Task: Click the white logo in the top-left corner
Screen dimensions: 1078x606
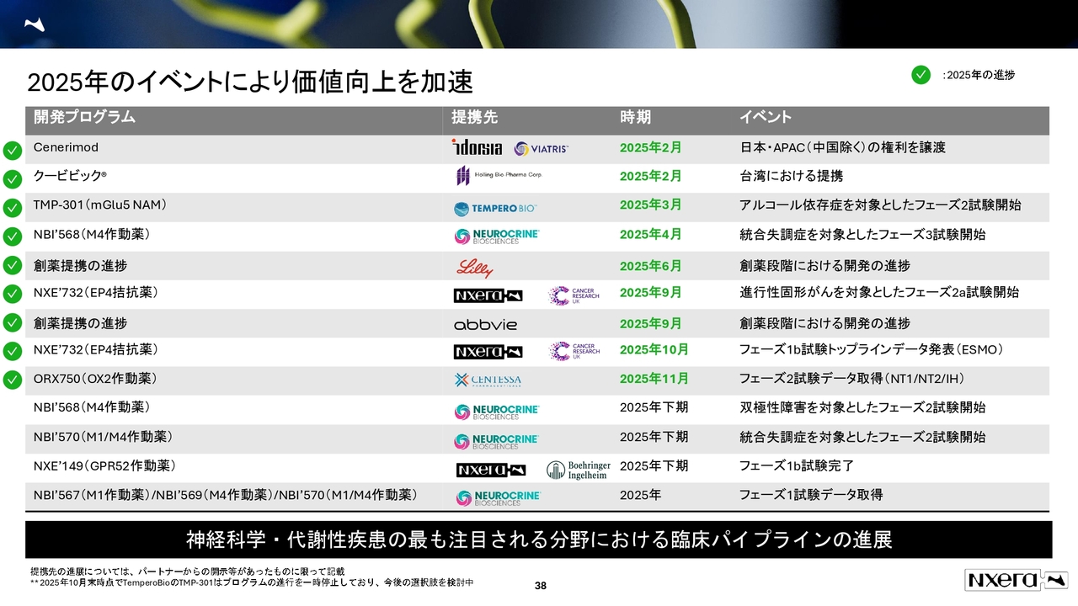Action: click(x=35, y=24)
